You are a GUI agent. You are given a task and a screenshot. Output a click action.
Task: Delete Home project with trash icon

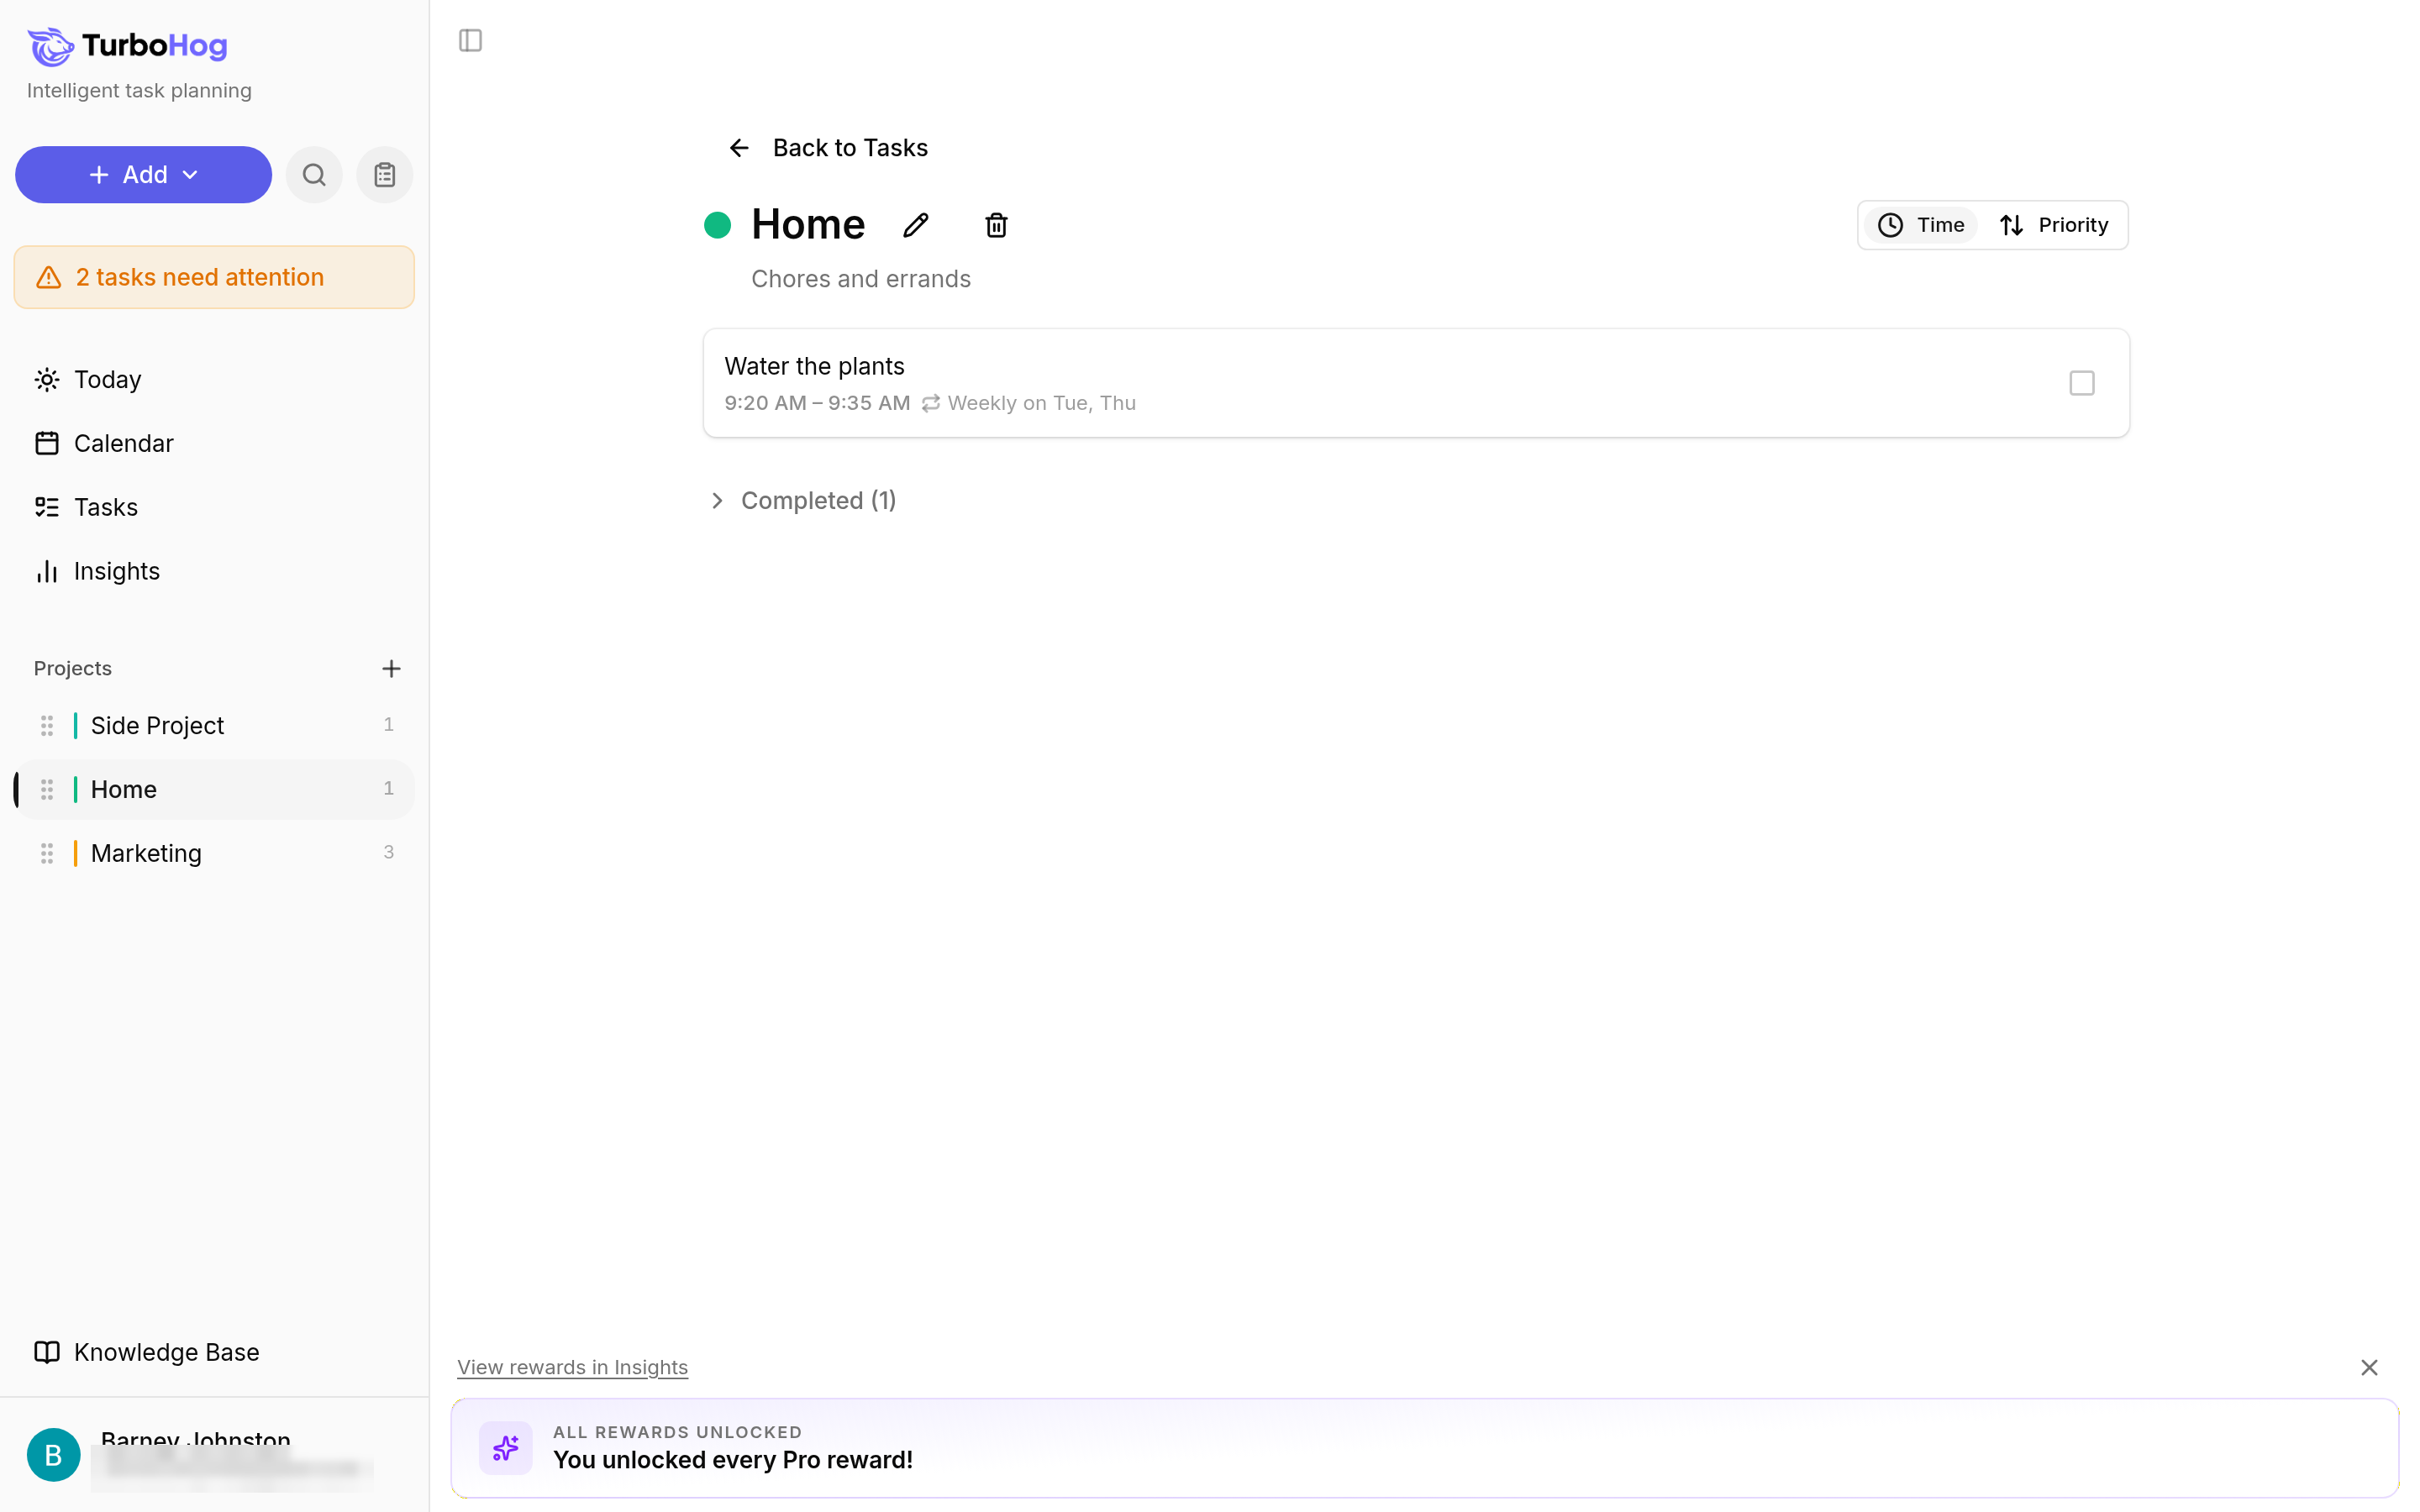pos(996,225)
